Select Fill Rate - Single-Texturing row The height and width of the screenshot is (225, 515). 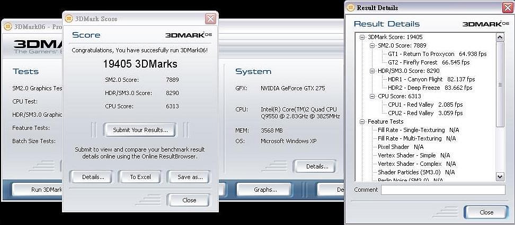pyautogui.click(x=419, y=130)
